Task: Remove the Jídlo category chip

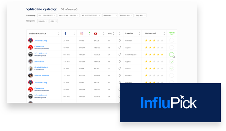Action: pyautogui.click(x=56, y=21)
